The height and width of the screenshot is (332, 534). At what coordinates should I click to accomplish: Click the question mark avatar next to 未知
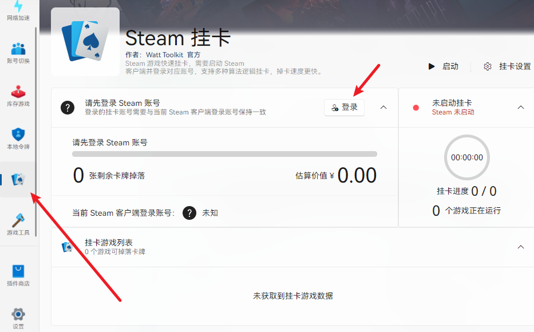click(189, 213)
